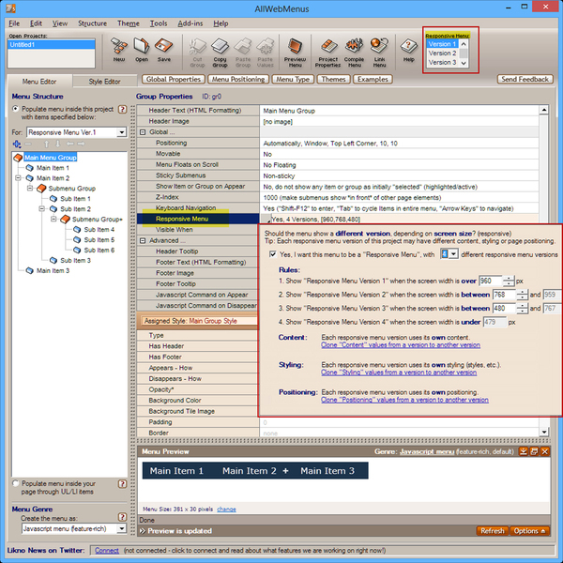This screenshot has width=563, height=563.
Task: Select the Main Menu Group tree node
Action: [x=51, y=158]
